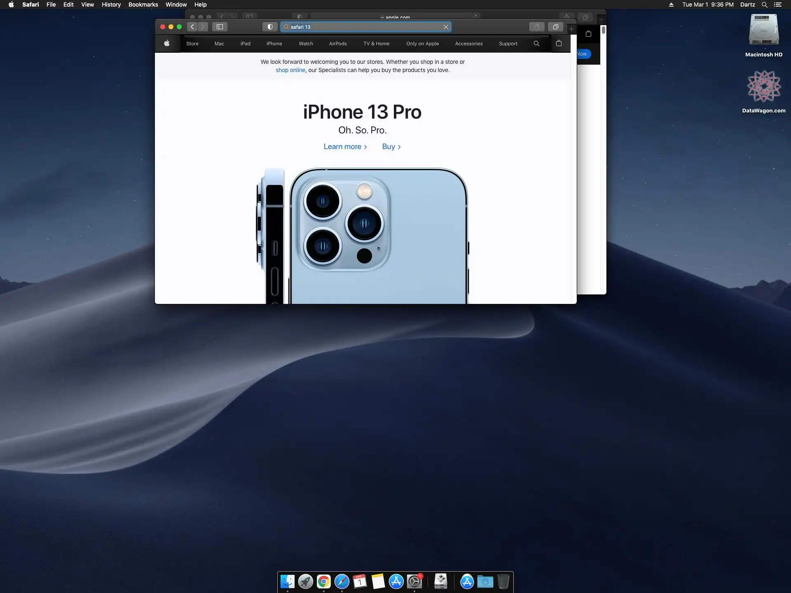Open the search magnifier on the Apple navigation bar
Viewport: 791px width, 593px height.
(x=536, y=43)
